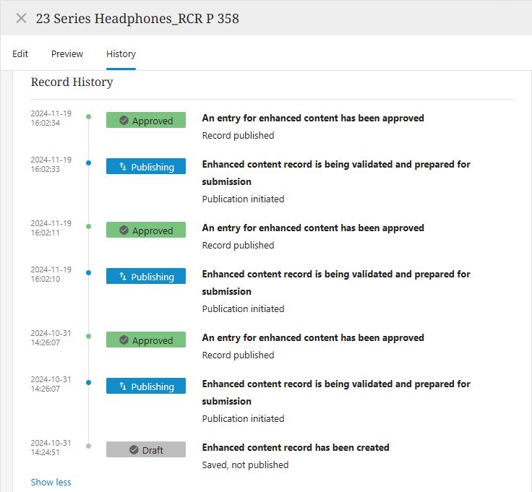This screenshot has height=492, width=532.
Task: Click "Enhanced content record has been created" entry
Action: coord(295,447)
